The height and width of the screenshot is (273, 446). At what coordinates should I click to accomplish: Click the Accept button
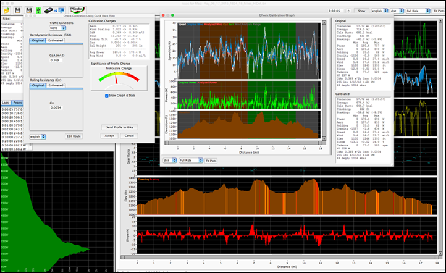click(x=109, y=136)
